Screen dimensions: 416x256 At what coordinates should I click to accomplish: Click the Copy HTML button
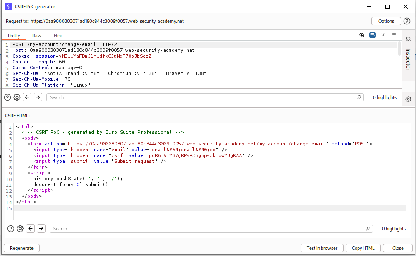coord(363,248)
